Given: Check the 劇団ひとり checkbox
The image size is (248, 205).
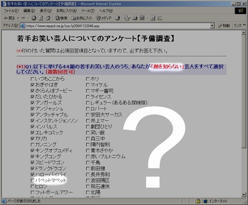Looking at the screenshot, I should coord(88,127).
